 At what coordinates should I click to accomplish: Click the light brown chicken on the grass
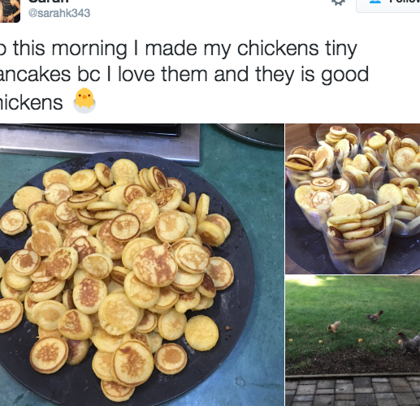(334, 326)
